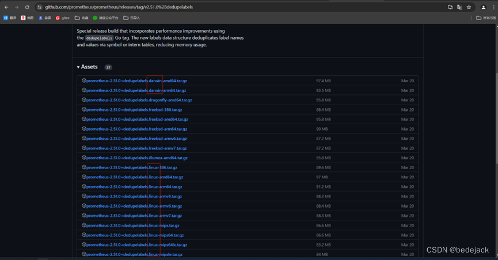Open the browser three-dot menu
Viewport: 498px width, 260px height.
point(493,7)
